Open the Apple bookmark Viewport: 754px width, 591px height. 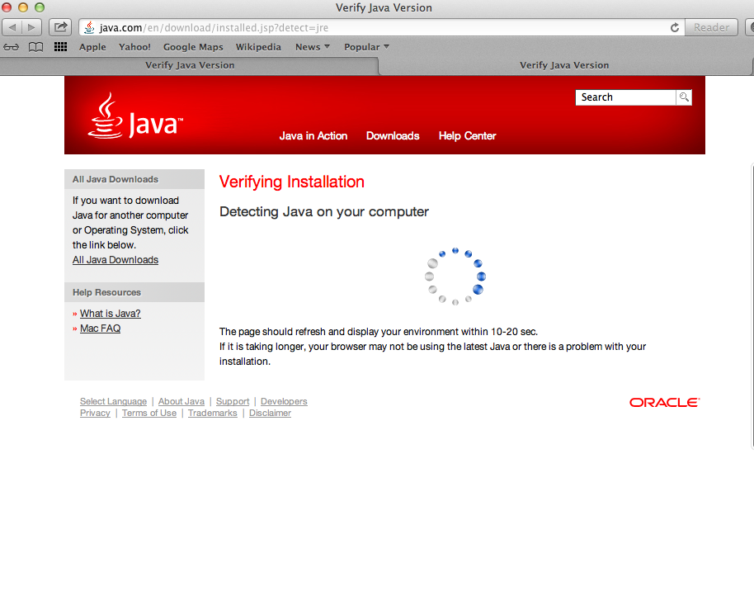click(x=93, y=47)
